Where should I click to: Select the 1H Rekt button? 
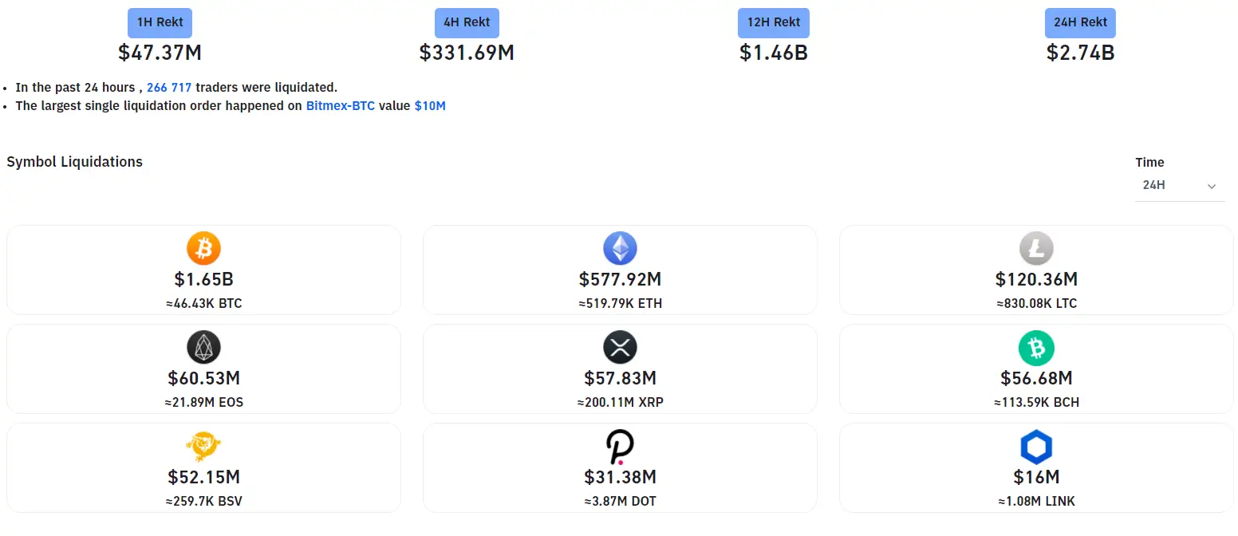(x=160, y=22)
